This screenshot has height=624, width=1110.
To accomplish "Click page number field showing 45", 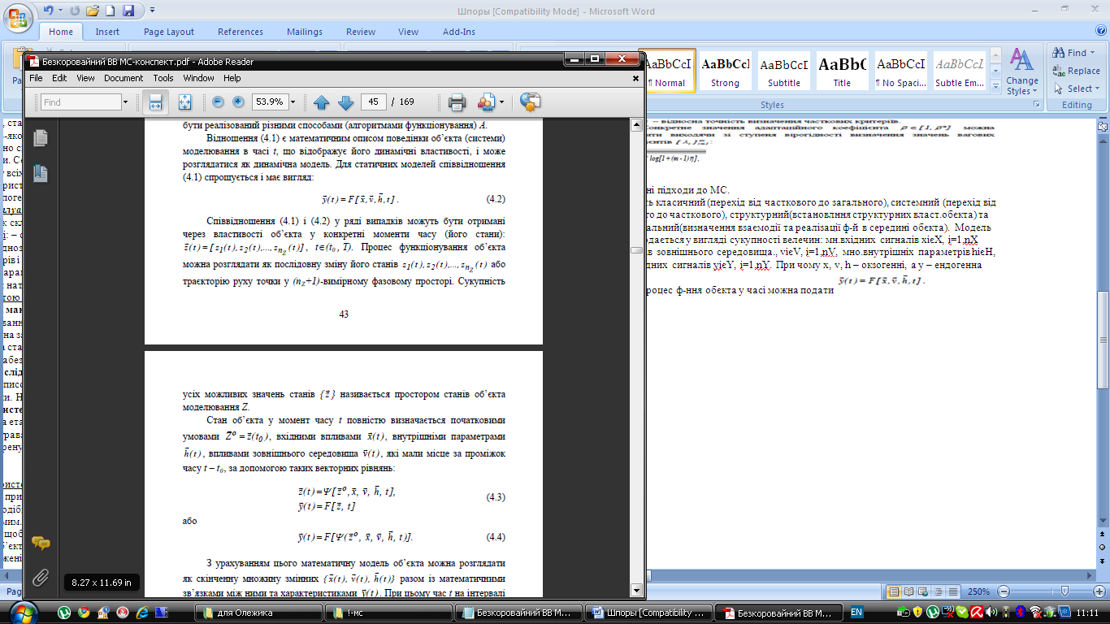I will 373,102.
